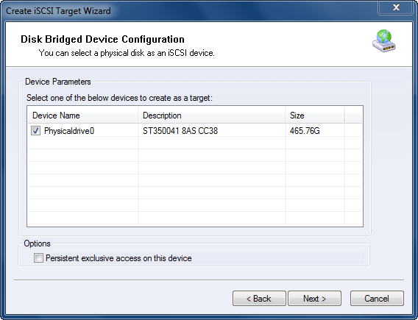Viewport: 418px width, 320px height.
Task: Uncheck the Physicaldrive0 checkbox
Action: click(35, 130)
